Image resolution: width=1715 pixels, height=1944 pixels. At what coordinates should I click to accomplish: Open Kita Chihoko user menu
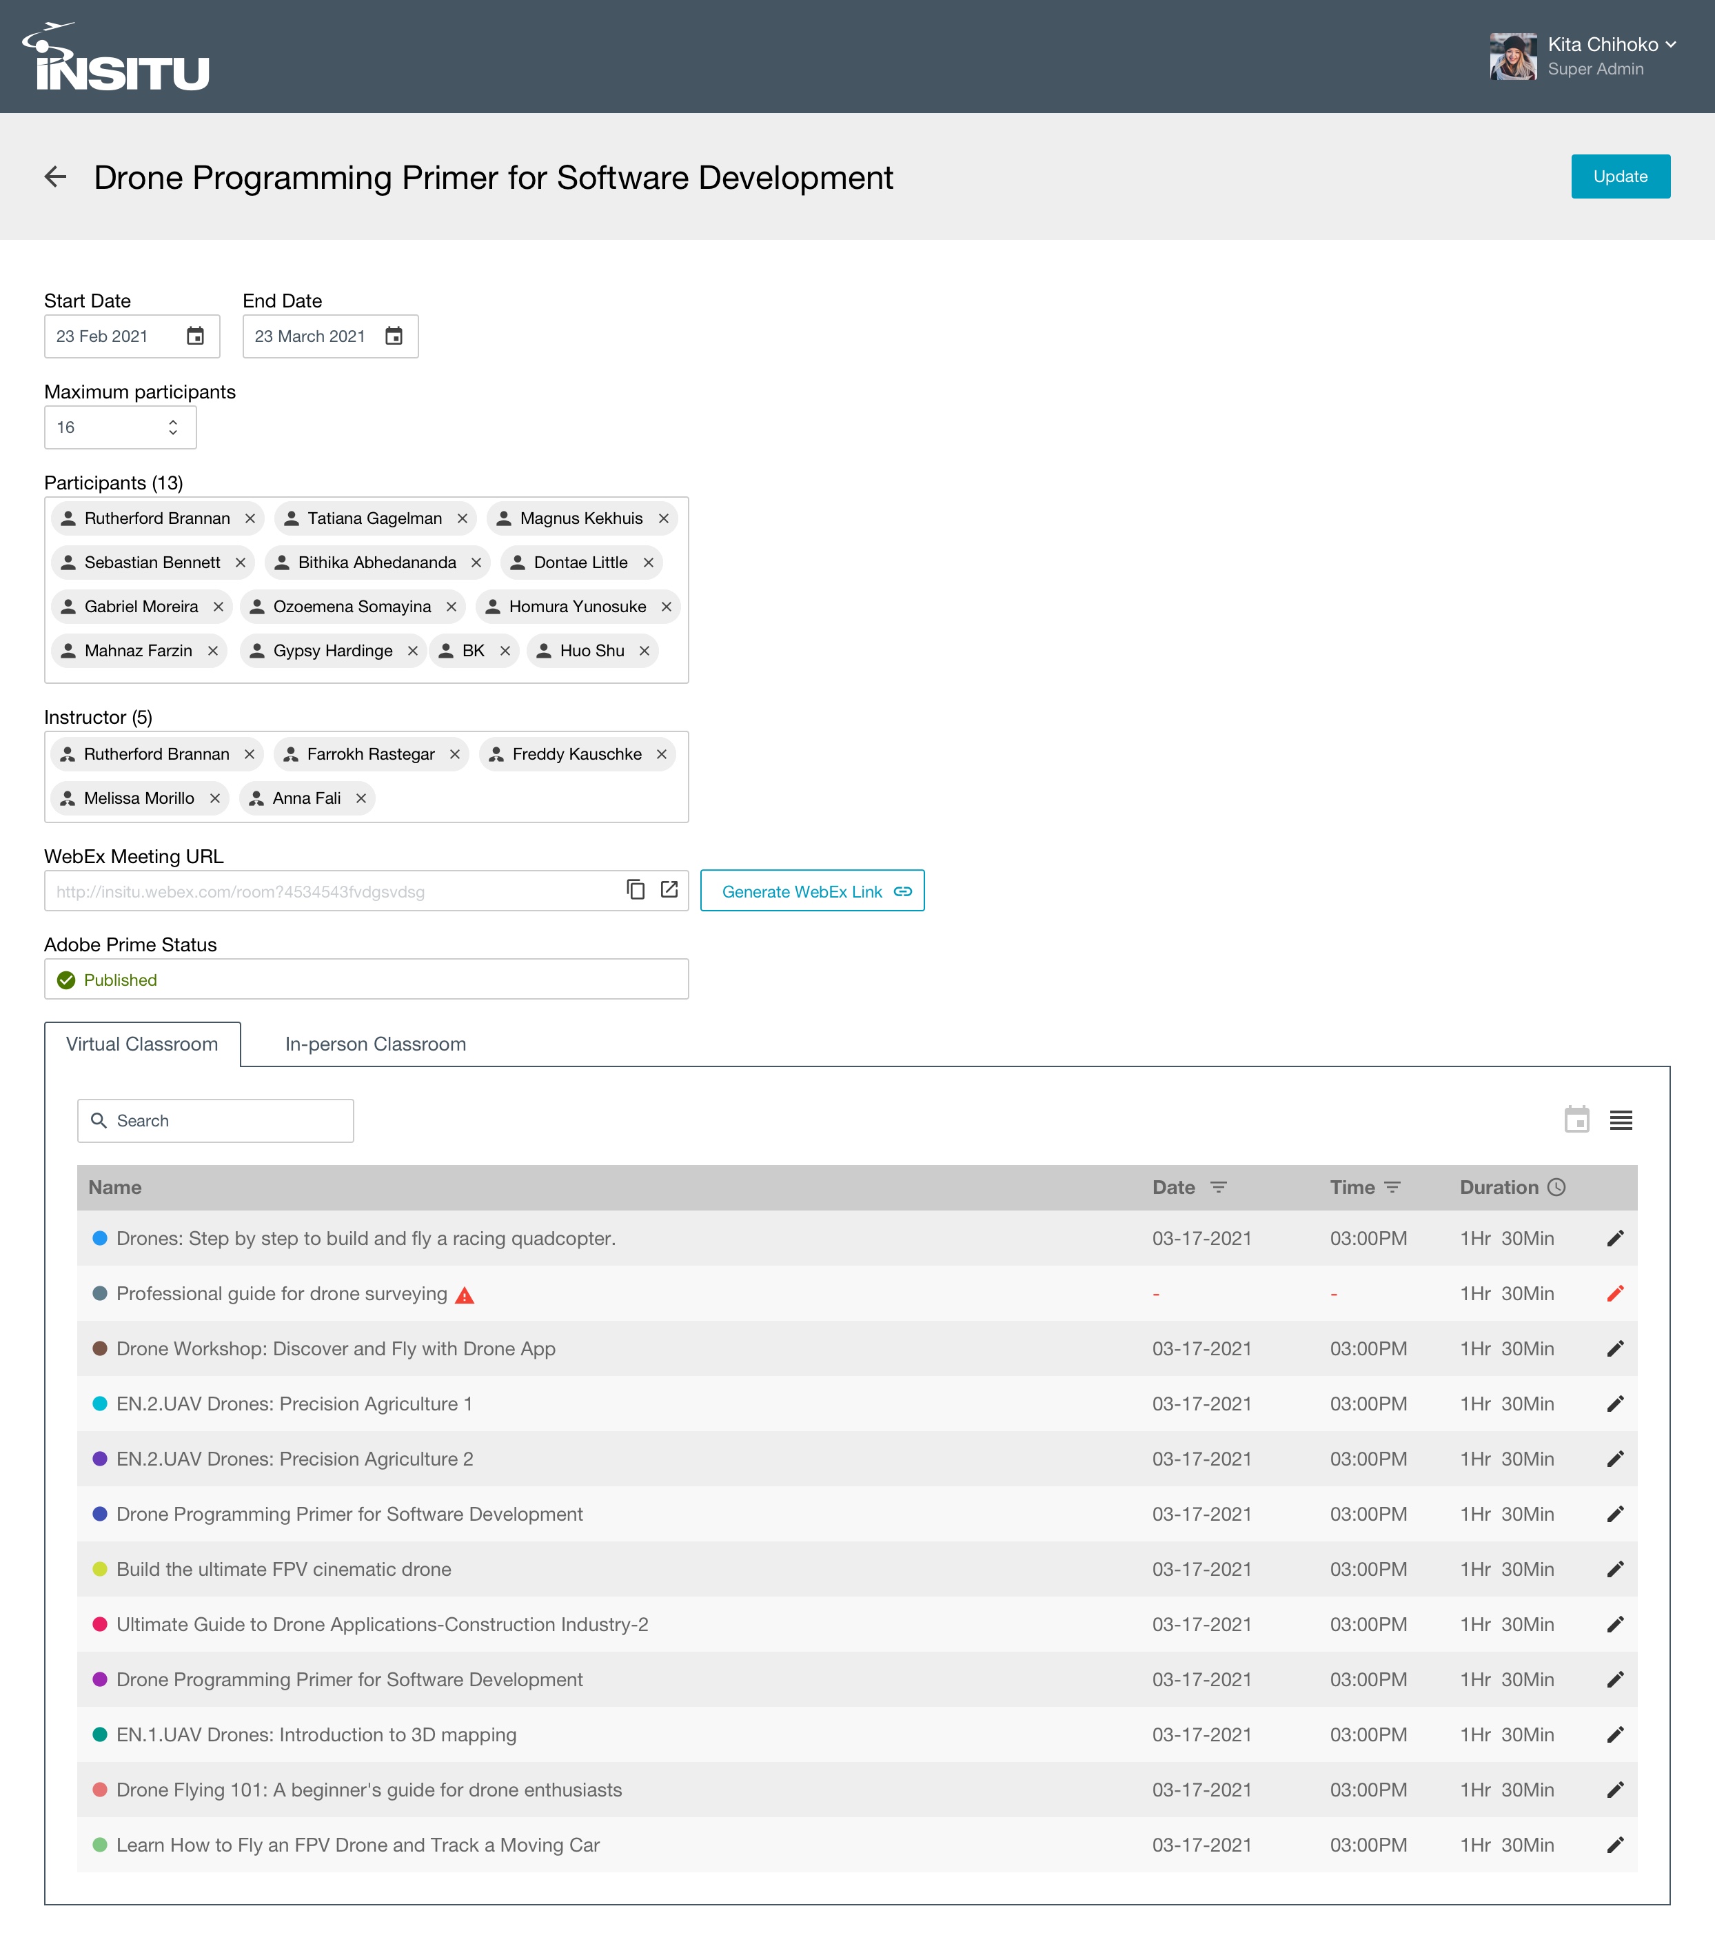(1612, 45)
